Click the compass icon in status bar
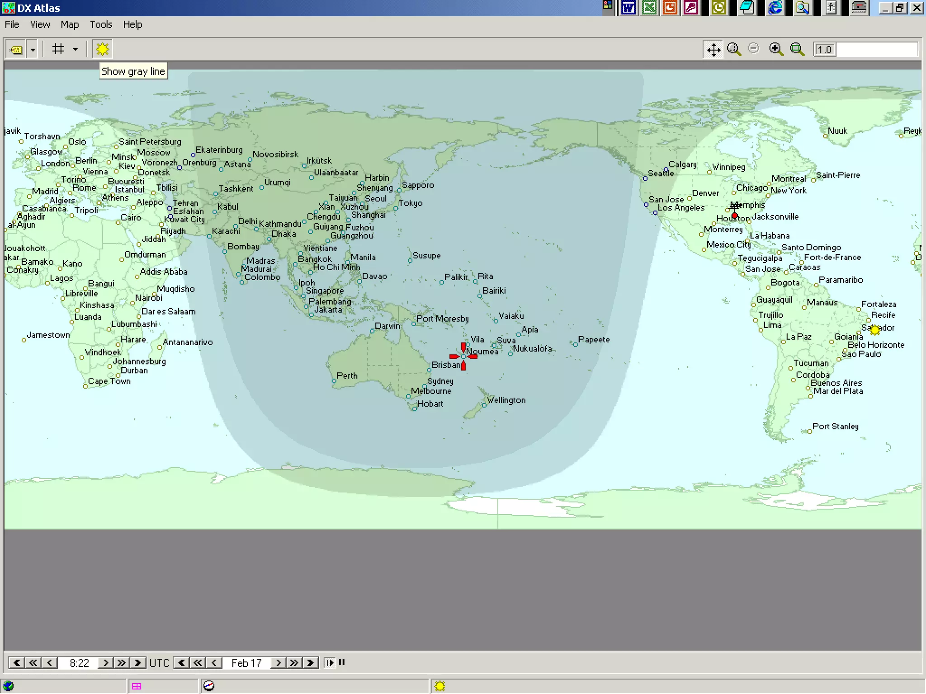926x694 pixels. coord(208,686)
